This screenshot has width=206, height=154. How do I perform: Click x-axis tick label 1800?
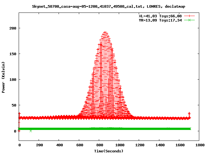pyautogui.click(x=200, y=145)
